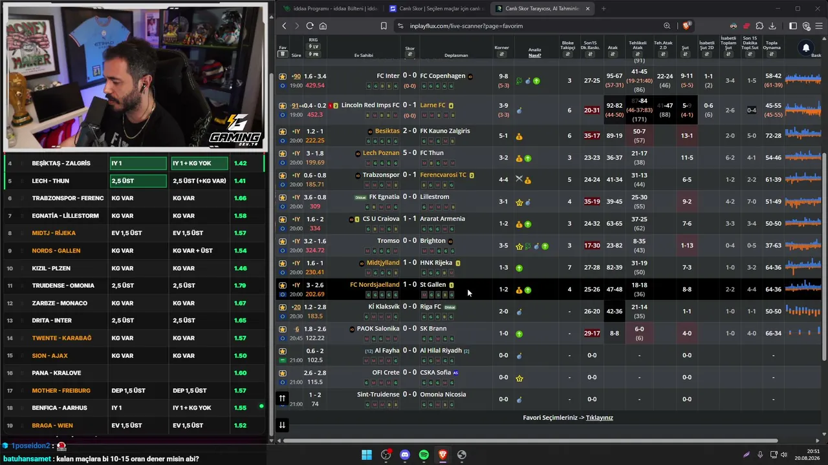This screenshot has height=465, width=828.
Task: Toggle the favorite star for Lech Poznan
Action: click(283, 153)
